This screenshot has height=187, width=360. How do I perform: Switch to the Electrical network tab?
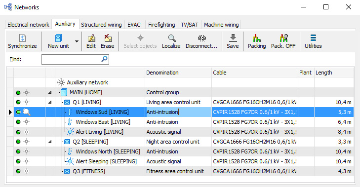(28, 25)
